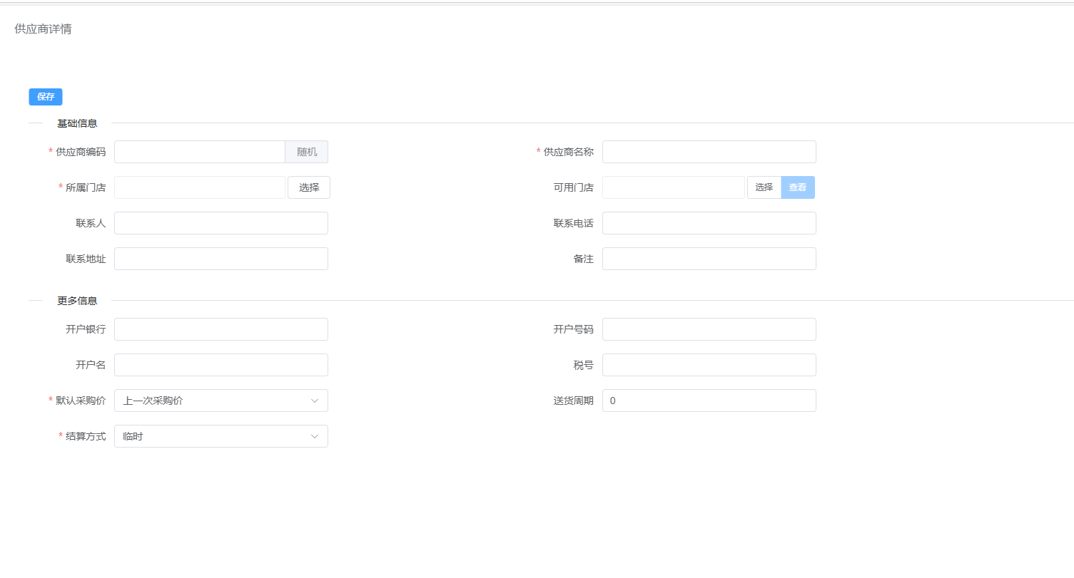Focus the 开户银行 input field
Screen dimensions: 1074x578
pos(221,329)
